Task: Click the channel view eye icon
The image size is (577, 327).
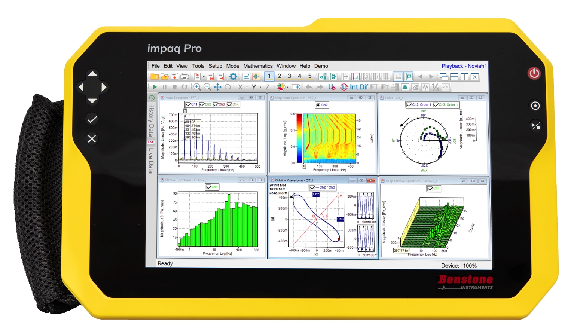Action: (323, 77)
